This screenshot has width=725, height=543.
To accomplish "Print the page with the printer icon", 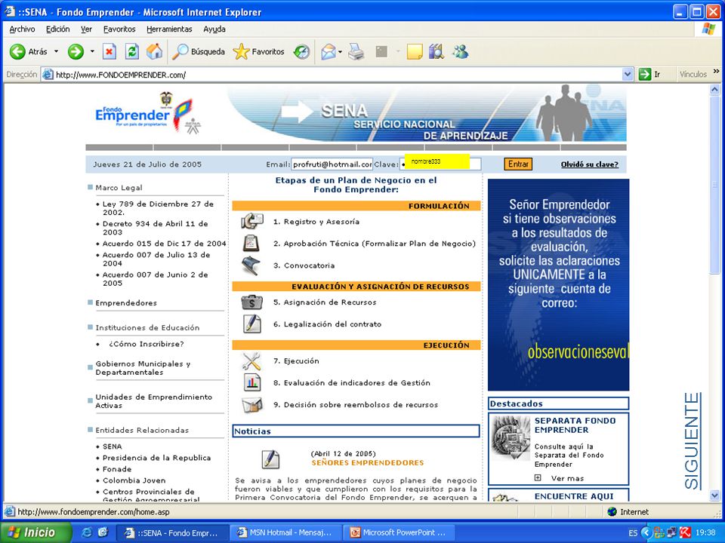I will (356, 51).
